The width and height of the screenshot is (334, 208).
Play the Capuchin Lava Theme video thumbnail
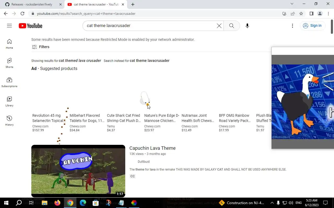[x=78, y=171]
